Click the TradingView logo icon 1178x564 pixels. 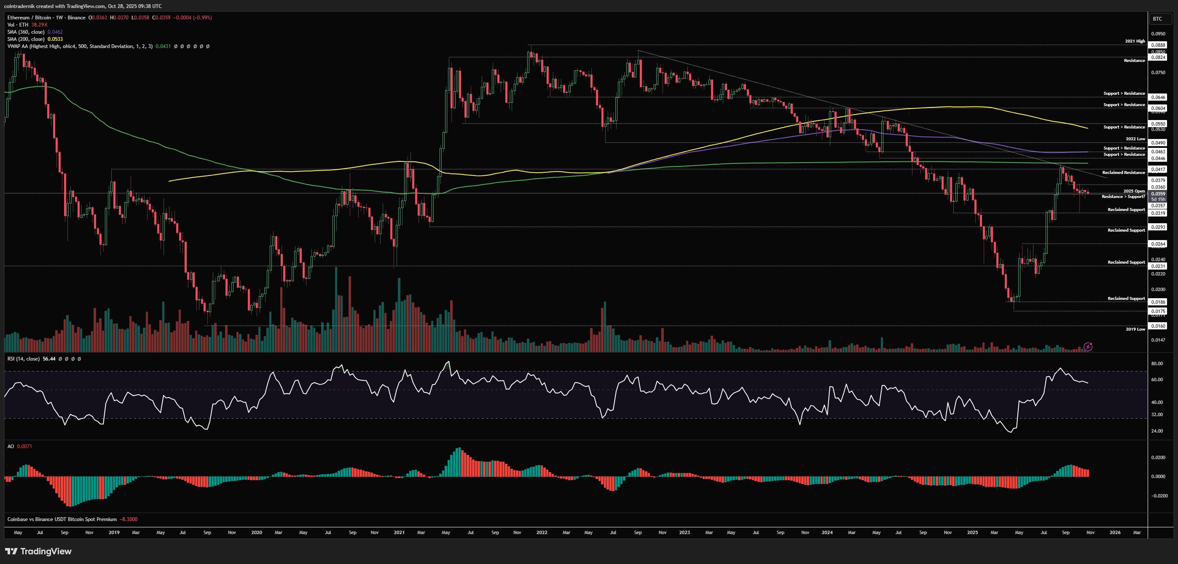click(11, 551)
